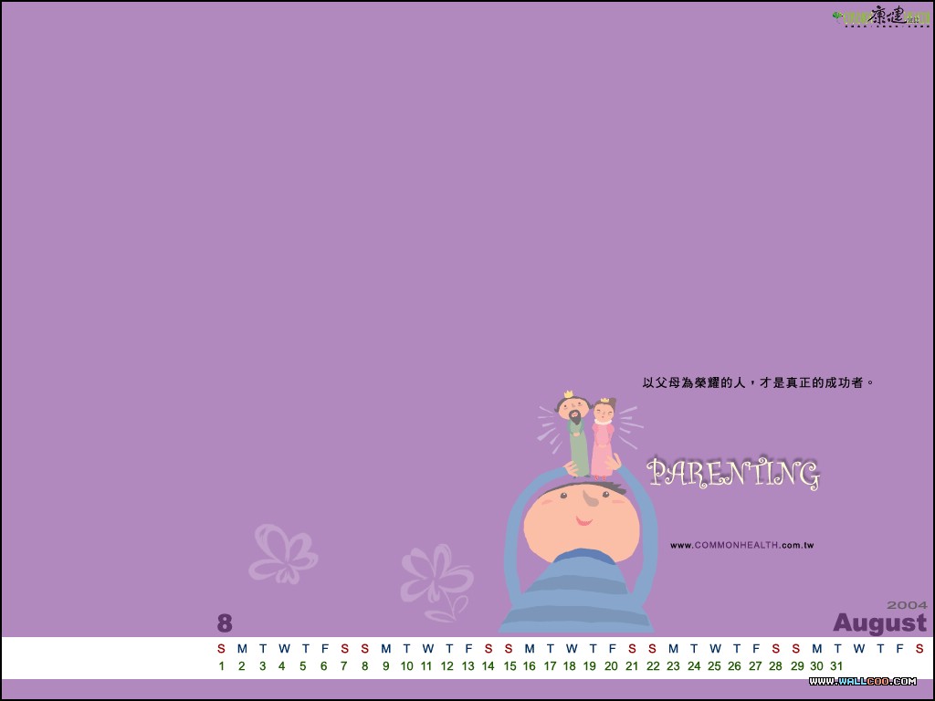This screenshot has height=701, width=935.
Task: Click the 2004 year label
Action: 907,604
